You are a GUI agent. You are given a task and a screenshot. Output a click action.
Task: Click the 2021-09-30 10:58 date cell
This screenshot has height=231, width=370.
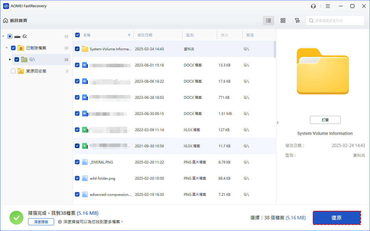(x=149, y=146)
